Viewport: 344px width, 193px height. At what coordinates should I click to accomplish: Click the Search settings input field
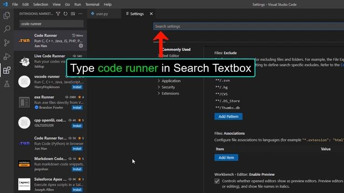pyautogui.click(x=248, y=26)
